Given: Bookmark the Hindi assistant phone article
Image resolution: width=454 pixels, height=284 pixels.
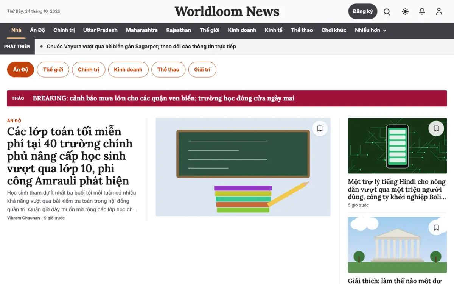Looking at the screenshot, I should pyautogui.click(x=436, y=129).
